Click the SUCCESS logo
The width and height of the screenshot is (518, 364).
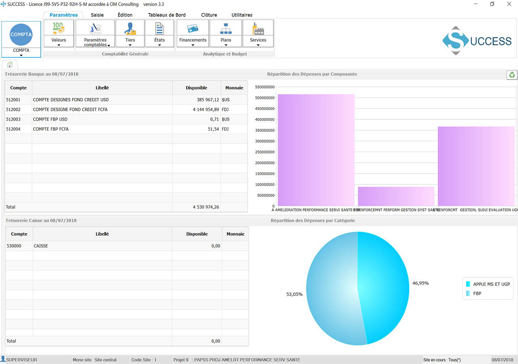click(x=477, y=40)
